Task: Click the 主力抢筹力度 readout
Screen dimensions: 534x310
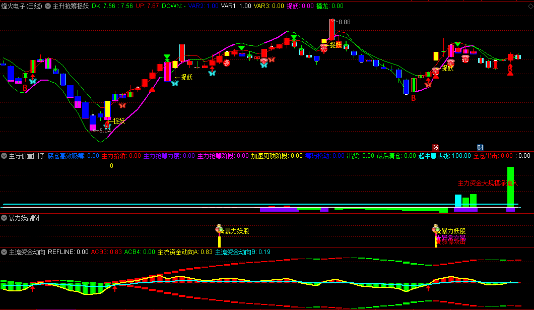Action: (169, 156)
